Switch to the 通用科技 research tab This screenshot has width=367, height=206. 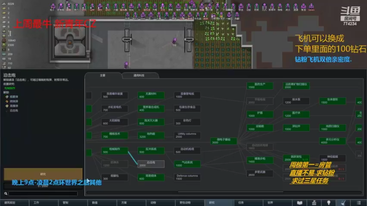click(139, 76)
